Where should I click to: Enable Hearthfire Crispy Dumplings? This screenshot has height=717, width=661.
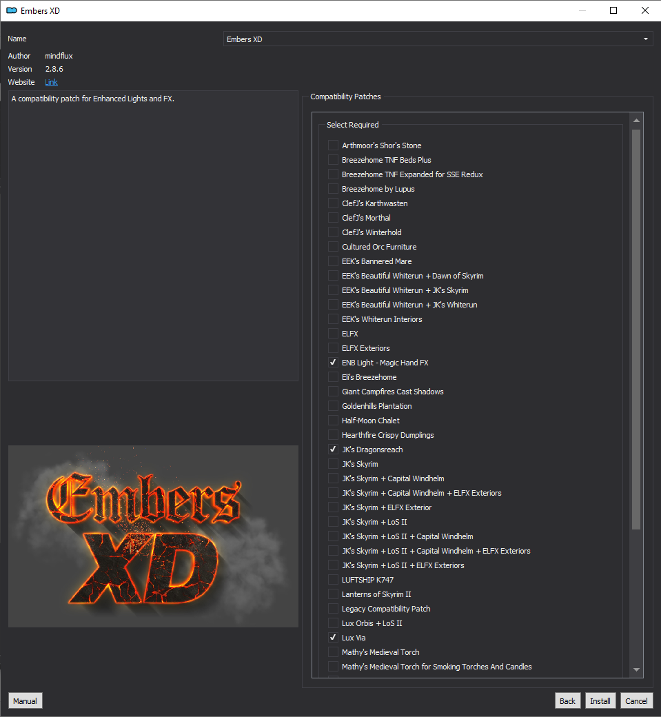pyautogui.click(x=333, y=435)
